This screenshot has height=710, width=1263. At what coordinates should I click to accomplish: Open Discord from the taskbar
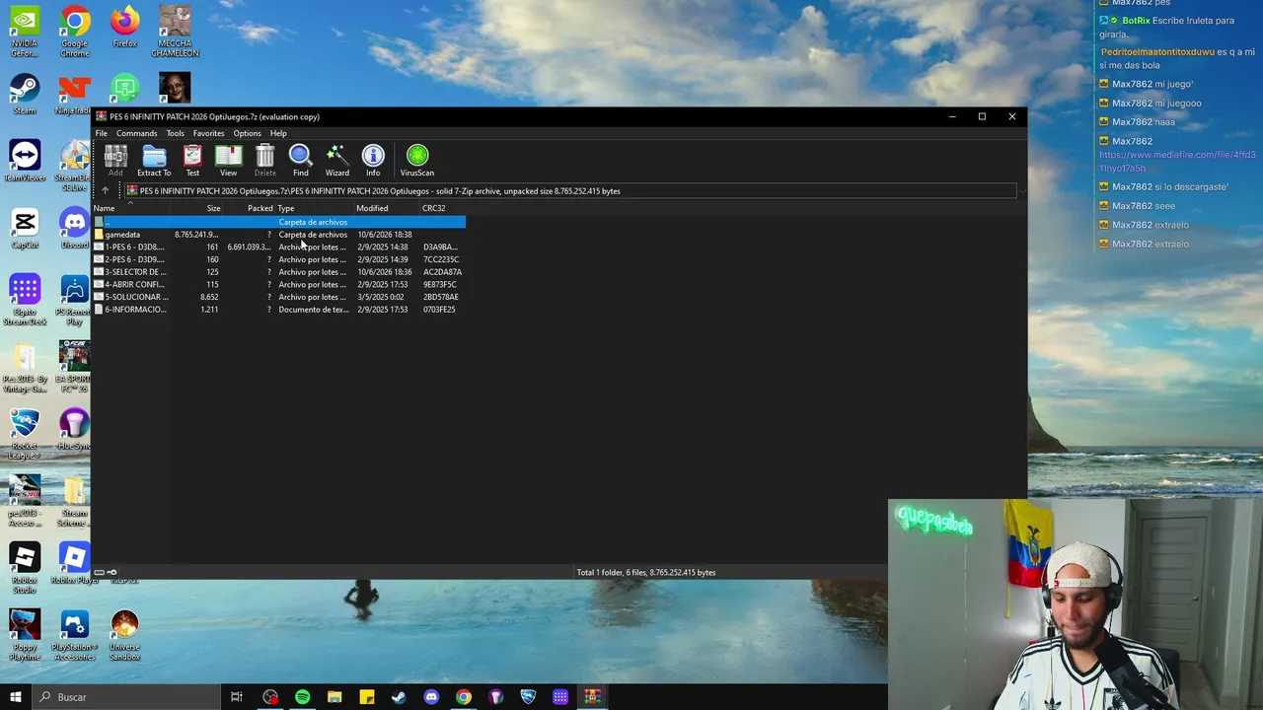point(431,697)
